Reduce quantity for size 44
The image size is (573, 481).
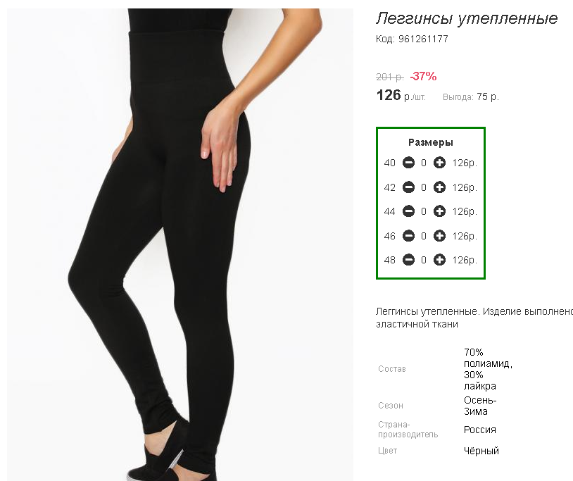click(x=408, y=211)
